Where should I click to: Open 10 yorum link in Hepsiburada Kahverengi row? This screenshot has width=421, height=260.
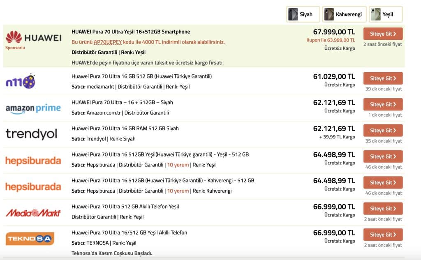(x=178, y=191)
